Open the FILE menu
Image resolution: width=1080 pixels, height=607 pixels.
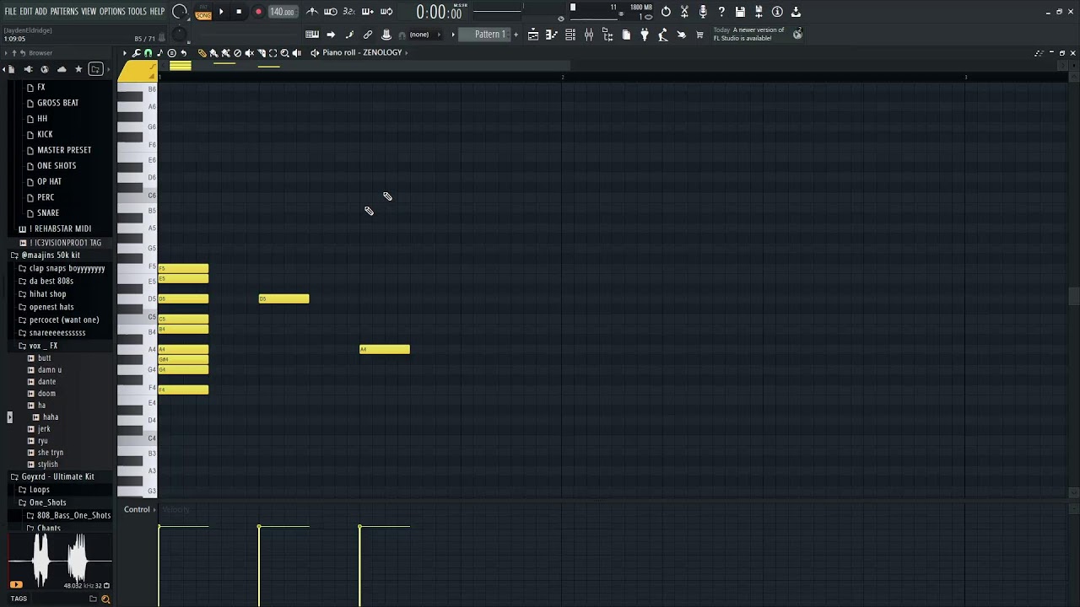10,12
